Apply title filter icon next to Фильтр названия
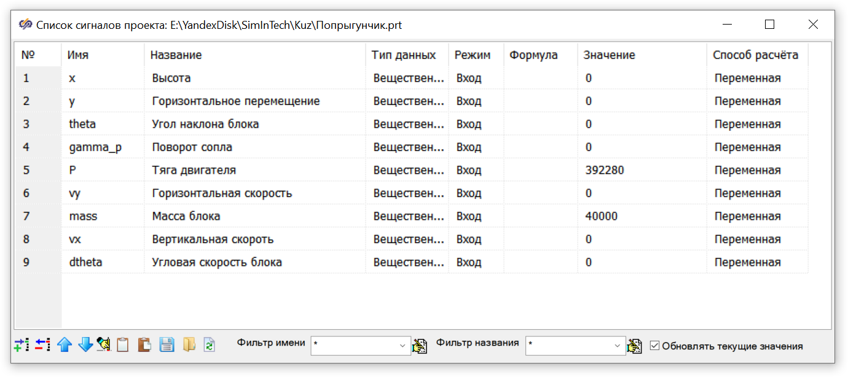 click(634, 346)
